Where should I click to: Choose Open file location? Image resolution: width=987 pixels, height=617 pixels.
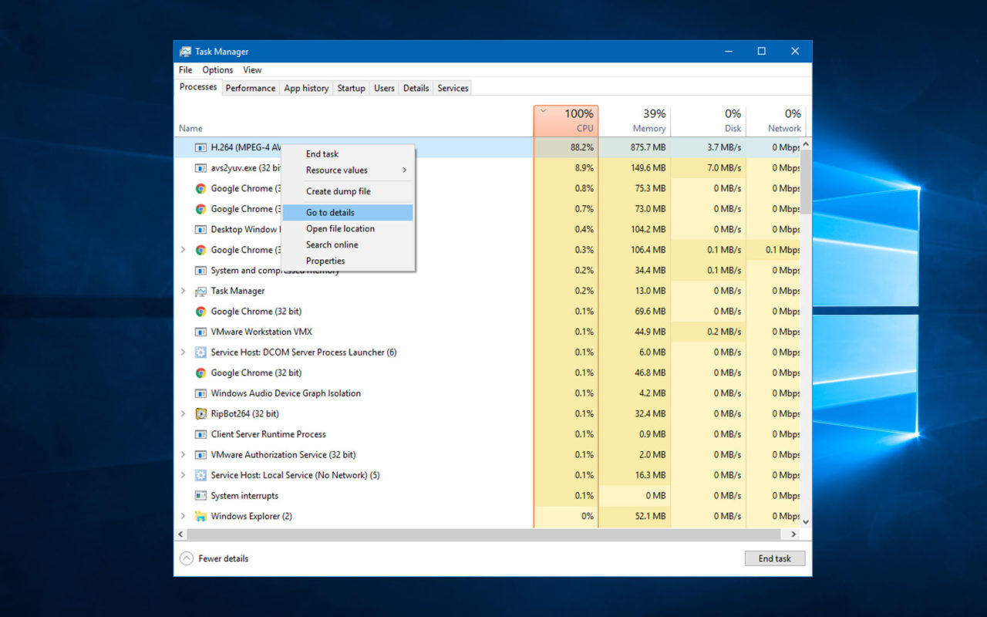[348, 229]
